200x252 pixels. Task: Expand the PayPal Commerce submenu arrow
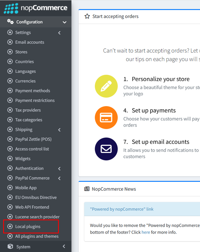point(59,178)
